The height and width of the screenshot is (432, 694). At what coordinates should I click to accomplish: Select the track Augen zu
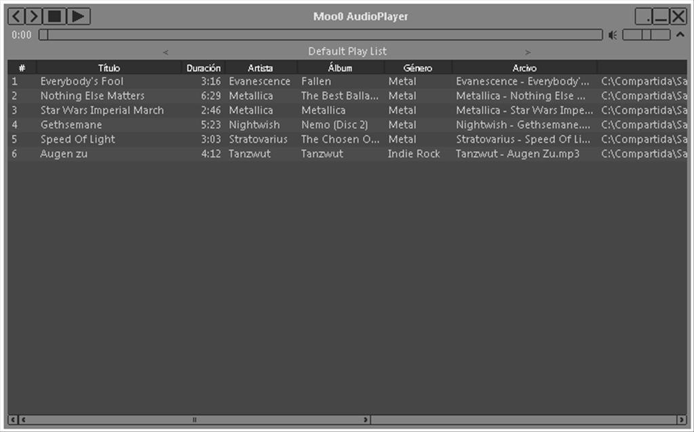pyautogui.click(x=64, y=154)
